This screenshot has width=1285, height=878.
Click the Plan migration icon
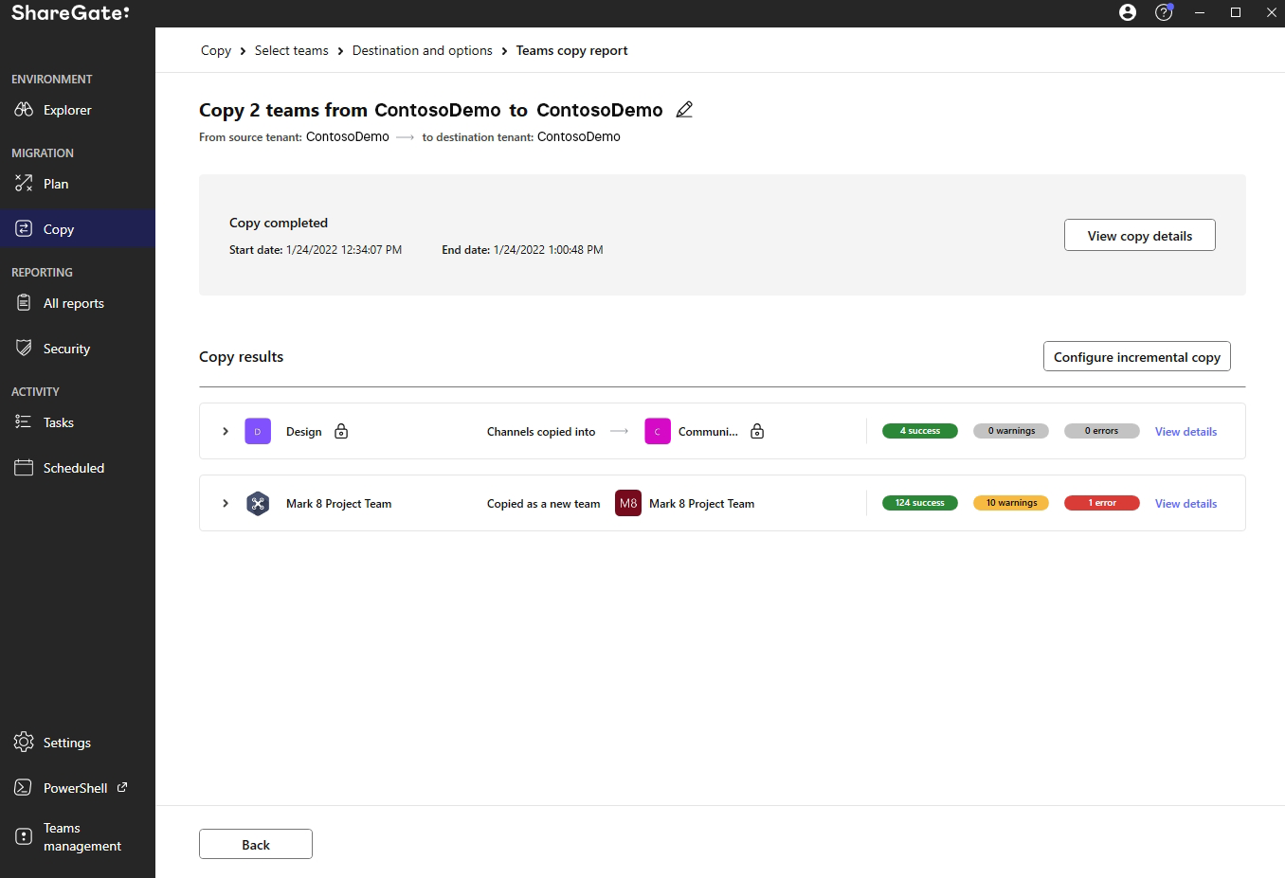[x=24, y=184]
